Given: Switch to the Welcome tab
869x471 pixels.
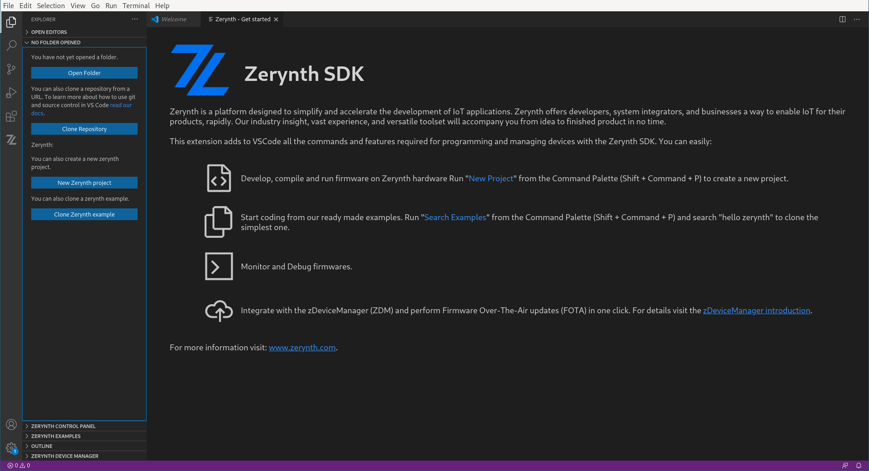Looking at the screenshot, I should click(174, 19).
